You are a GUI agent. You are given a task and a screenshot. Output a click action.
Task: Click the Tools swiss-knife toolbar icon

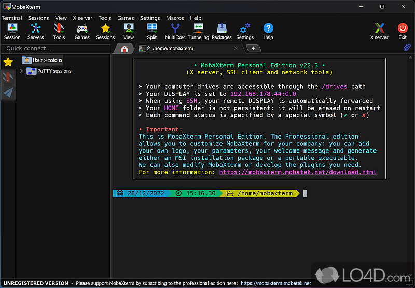59,31
